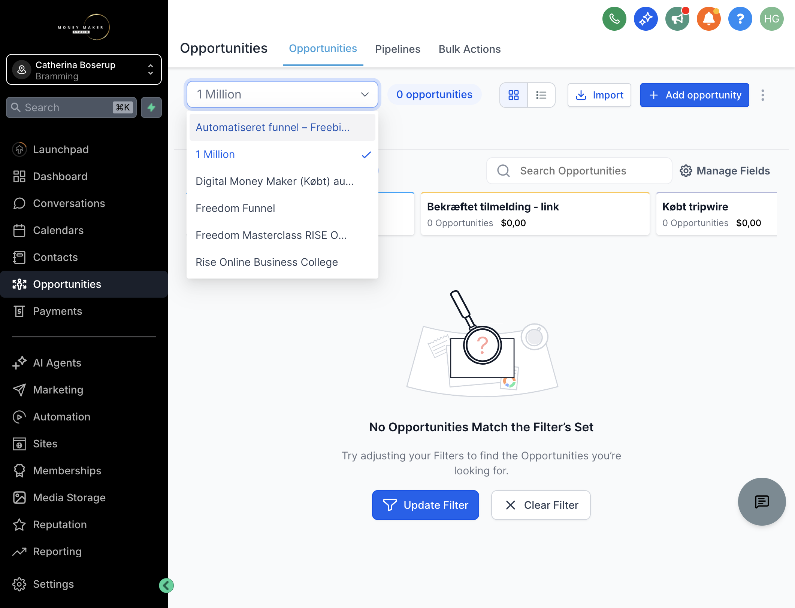Select the checked 1 Million option
795x608 pixels.
[282, 154]
